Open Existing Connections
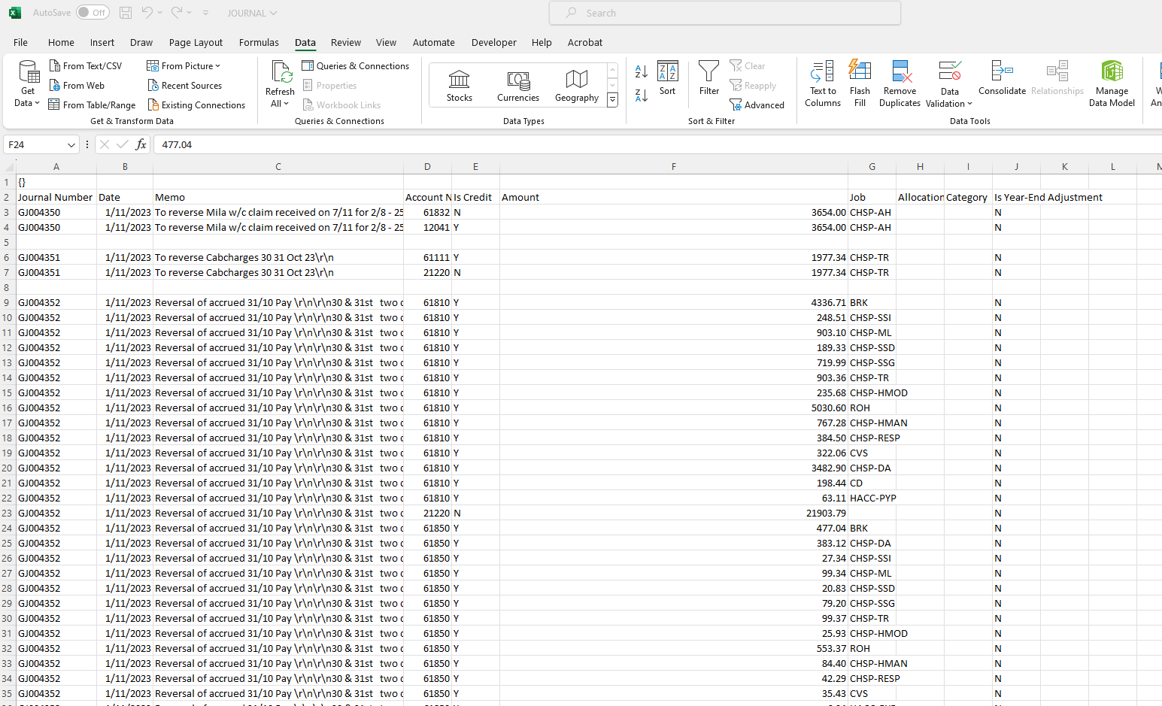 point(196,105)
